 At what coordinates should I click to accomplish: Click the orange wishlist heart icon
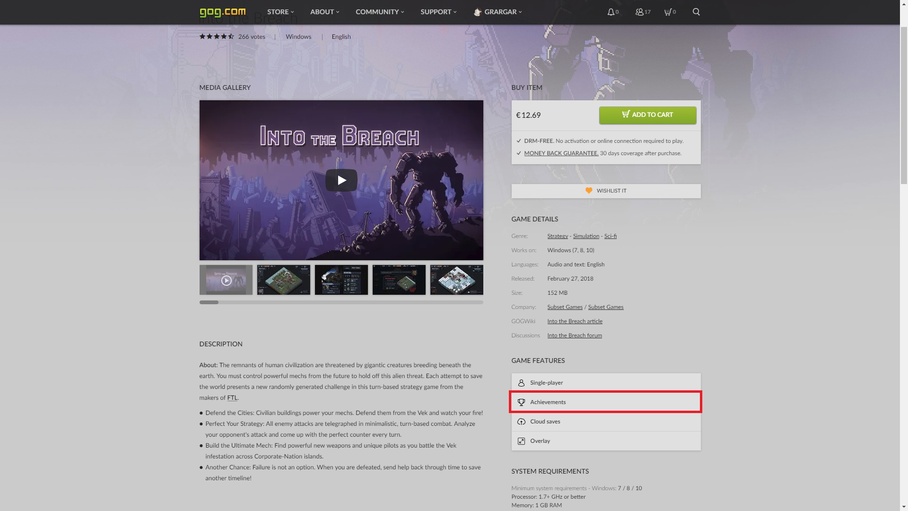589,191
